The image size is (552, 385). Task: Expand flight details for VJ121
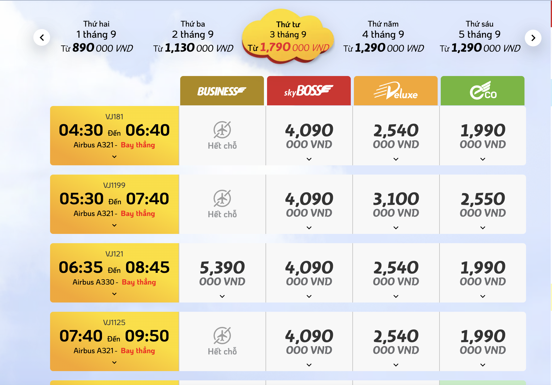pyautogui.click(x=114, y=294)
